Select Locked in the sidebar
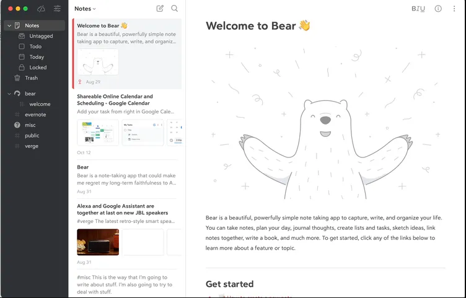The image size is (466, 298). pos(38,68)
